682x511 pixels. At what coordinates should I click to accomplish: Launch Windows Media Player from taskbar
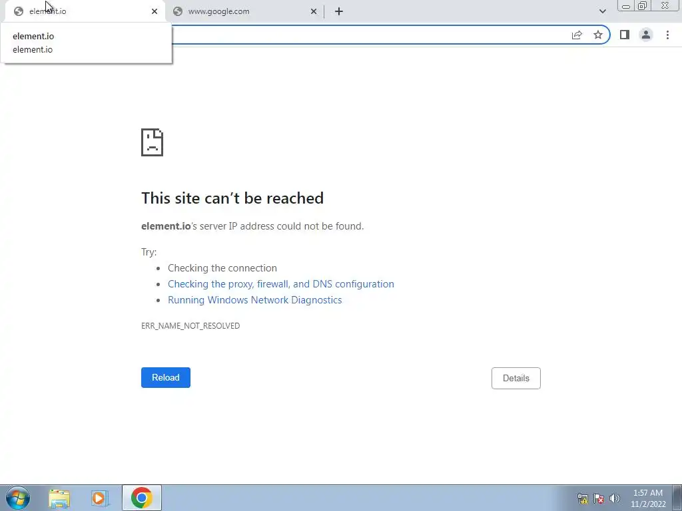click(x=100, y=498)
